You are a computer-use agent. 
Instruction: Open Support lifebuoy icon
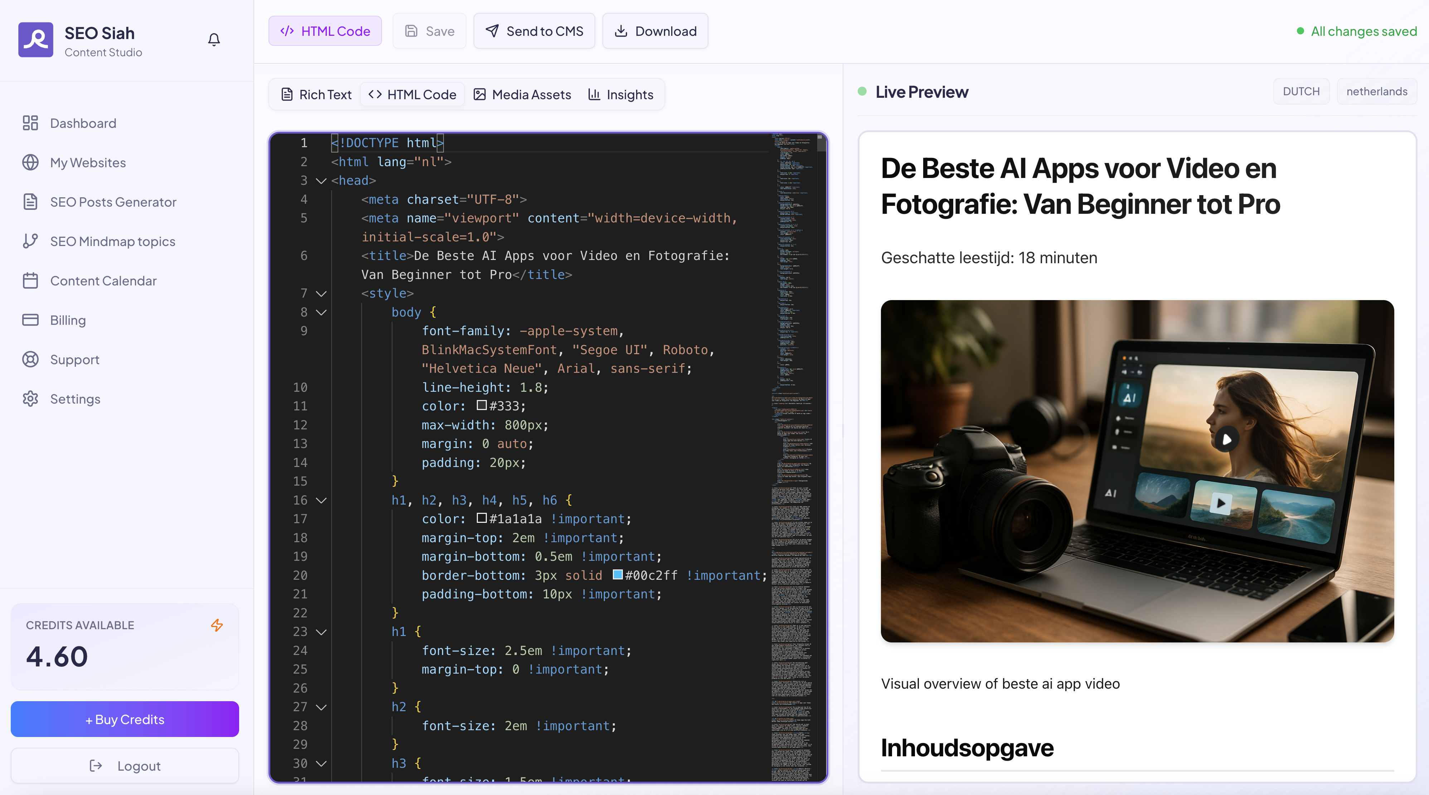coord(30,360)
